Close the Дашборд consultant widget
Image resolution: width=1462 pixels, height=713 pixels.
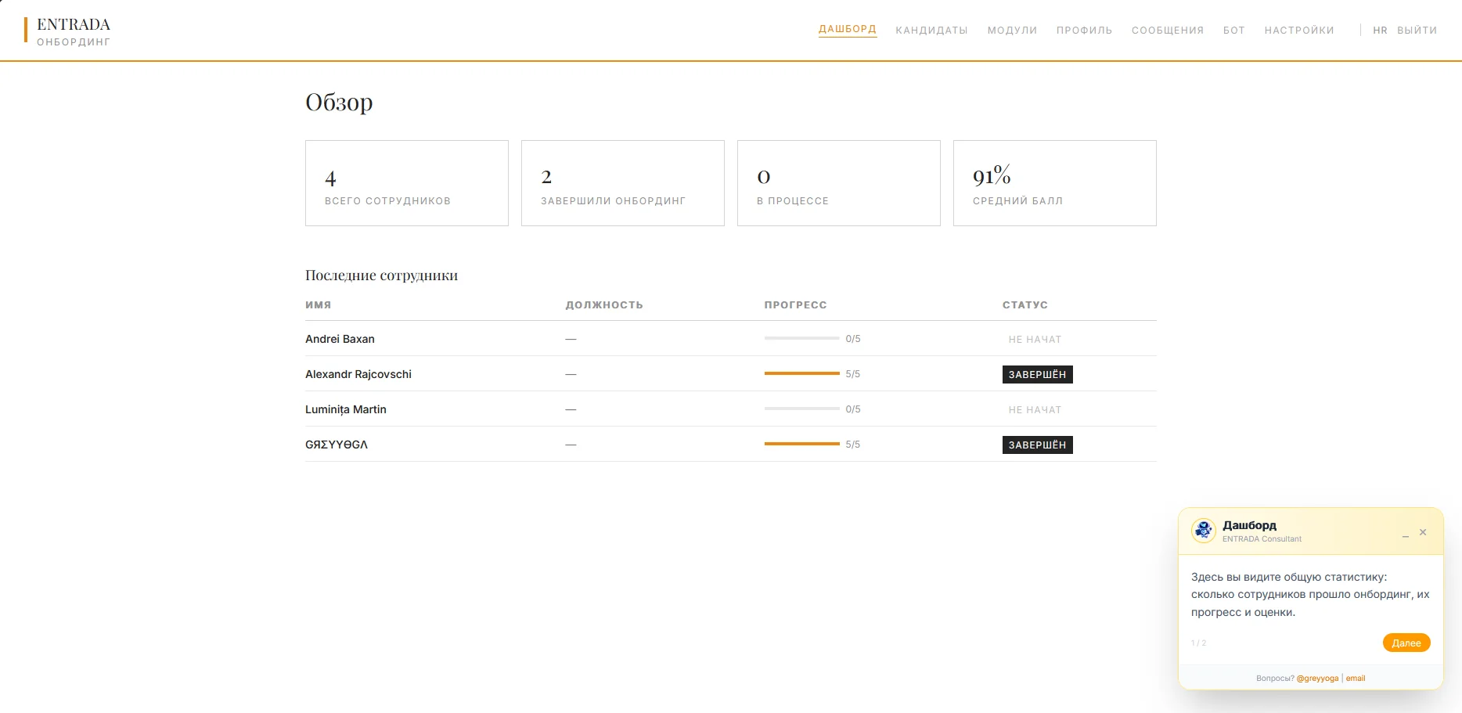[x=1423, y=532]
